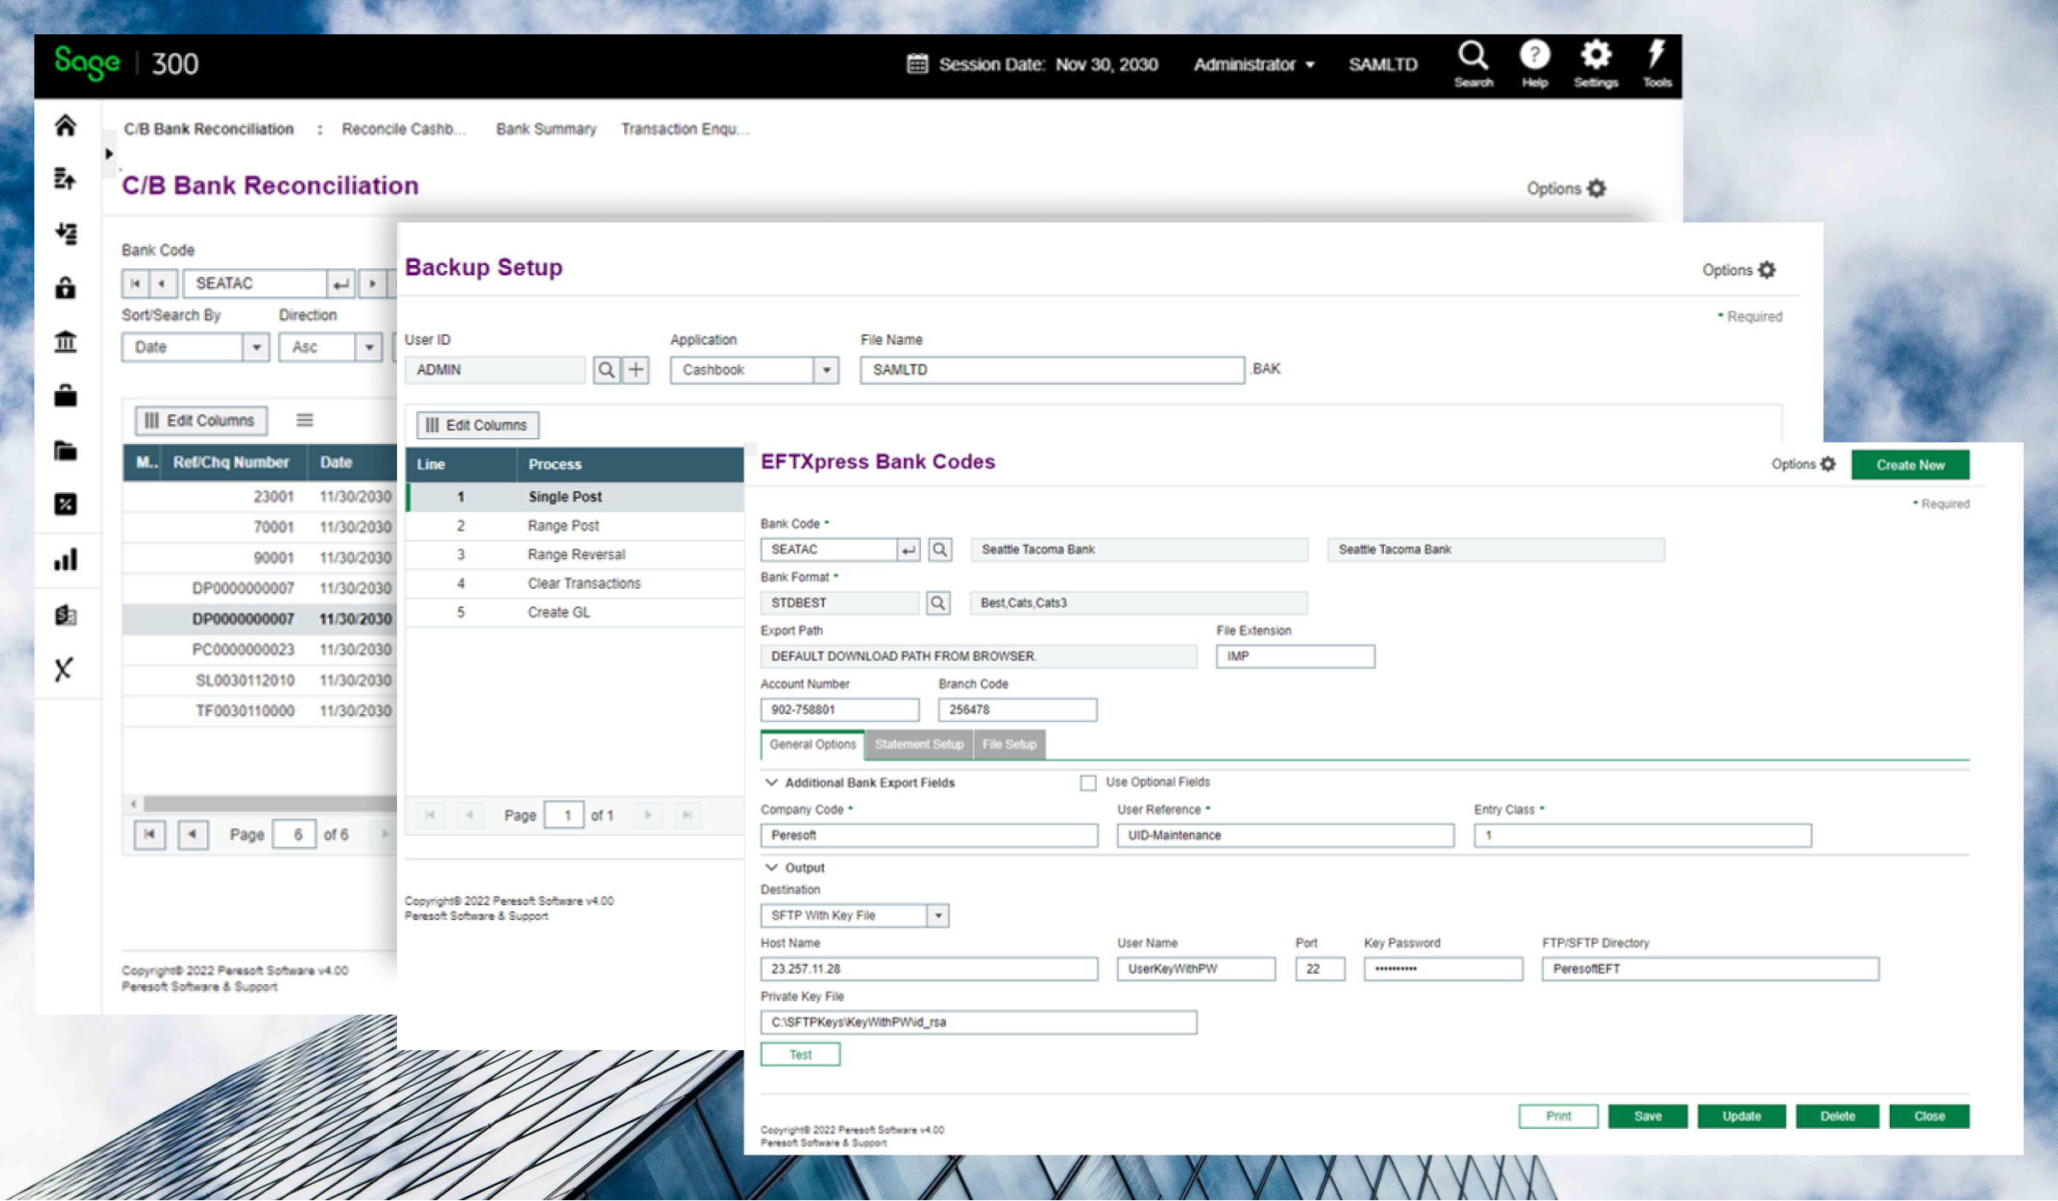This screenshot has height=1201, width=2058.
Task: Click the Print button
Action: 1558,1116
